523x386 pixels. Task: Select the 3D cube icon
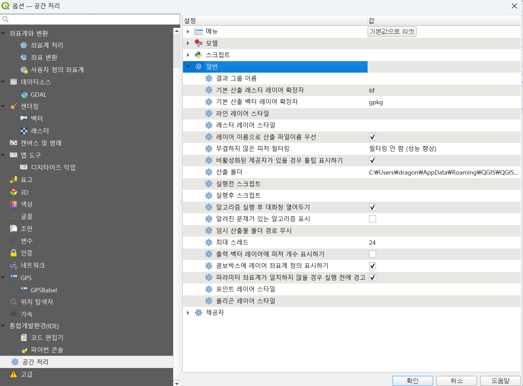click(x=14, y=192)
